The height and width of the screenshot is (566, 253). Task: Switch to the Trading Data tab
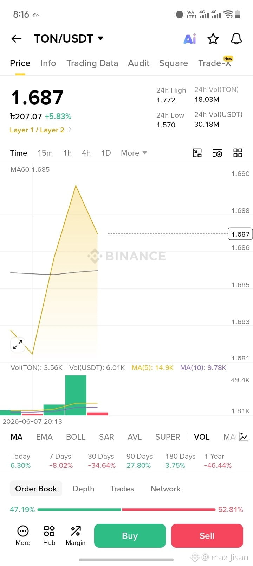[92, 63]
